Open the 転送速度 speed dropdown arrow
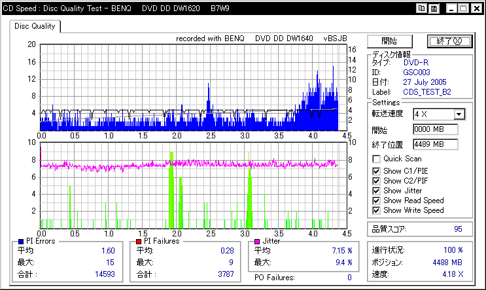This screenshot has height=290, width=486. point(459,114)
